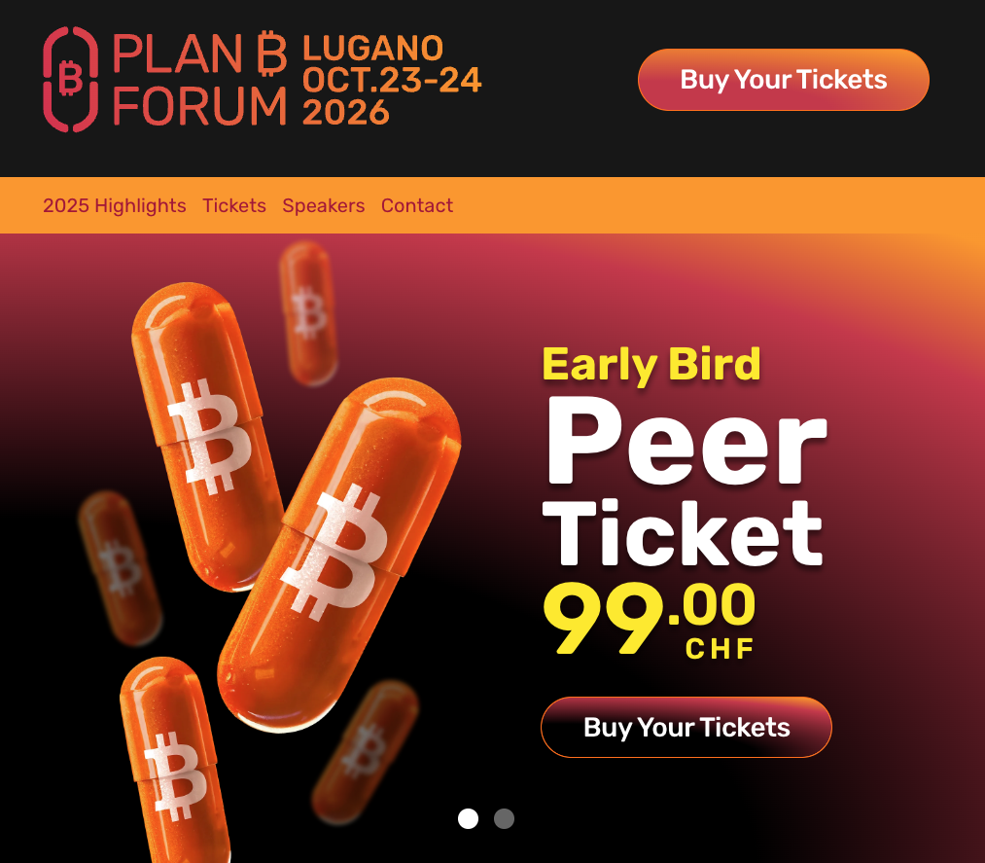Click the sharp upright Bitcoin capsule at upper left
This screenshot has width=985, height=863.
205,436
